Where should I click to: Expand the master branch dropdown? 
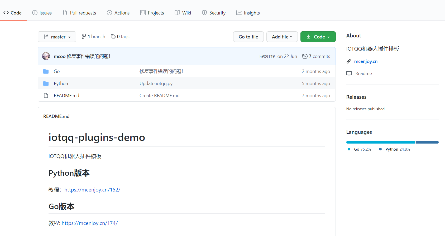pos(57,37)
